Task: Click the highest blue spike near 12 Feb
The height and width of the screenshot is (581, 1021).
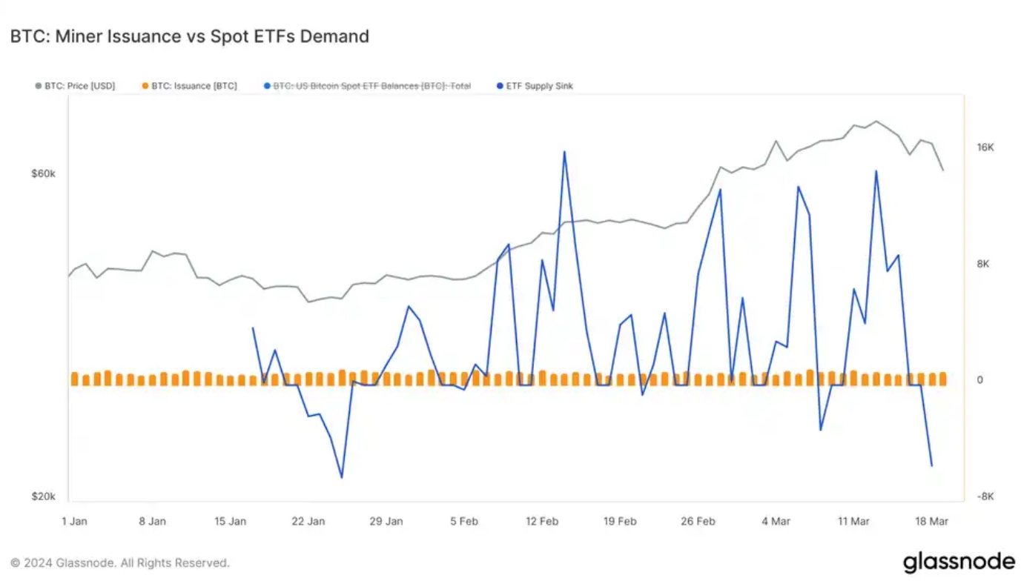Action: [x=564, y=152]
